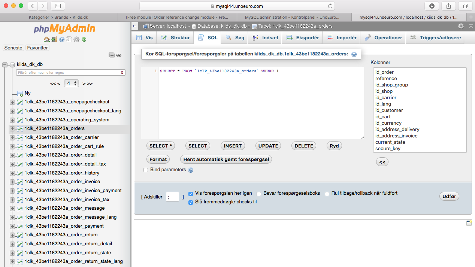
Task: Uncheck Slå fremmednøgle-checks til
Action: [191, 202]
